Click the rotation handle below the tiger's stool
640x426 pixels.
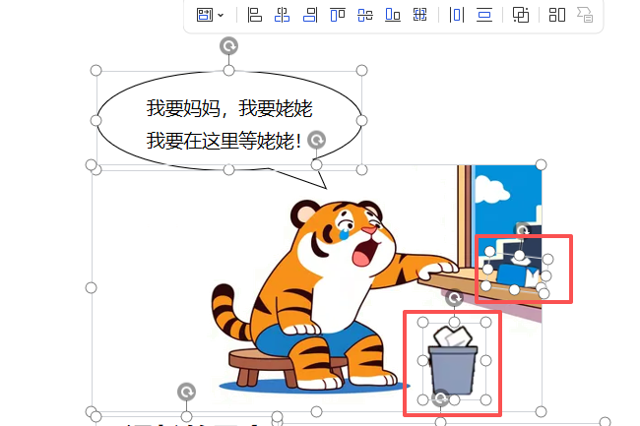click(186, 393)
